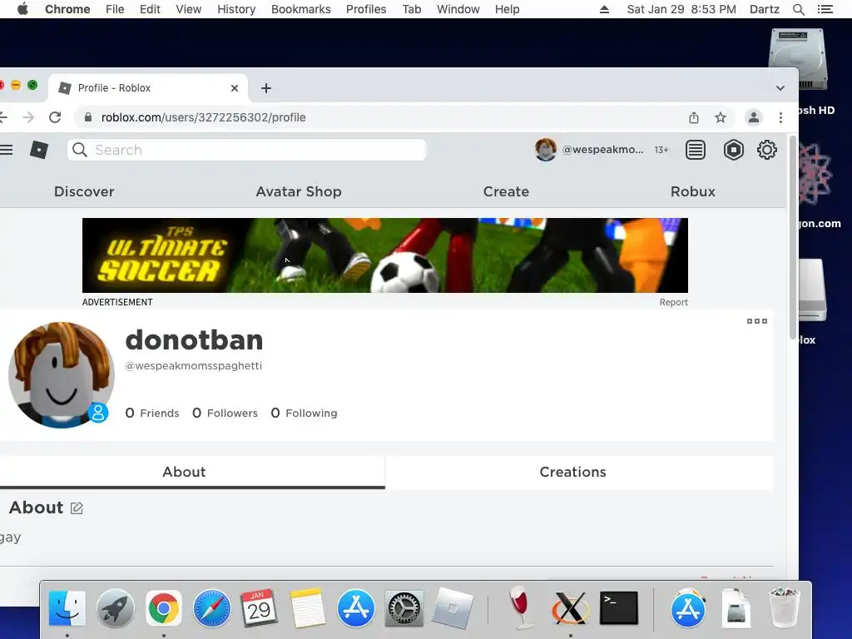Share this page via the share icon
Image resolution: width=852 pixels, height=639 pixels.
(694, 117)
